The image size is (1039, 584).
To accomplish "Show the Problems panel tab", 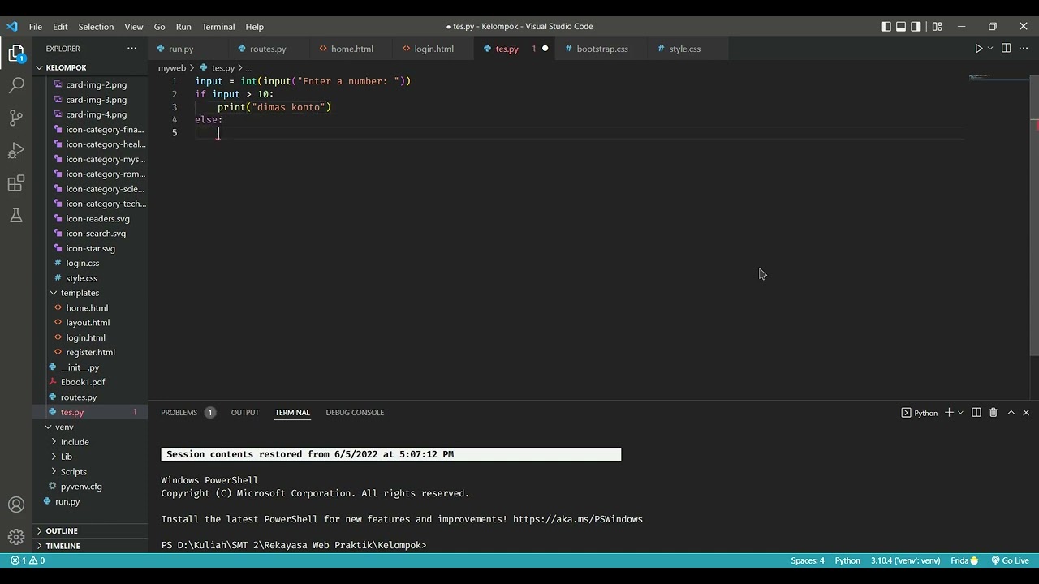I will pyautogui.click(x=188, y=413).
